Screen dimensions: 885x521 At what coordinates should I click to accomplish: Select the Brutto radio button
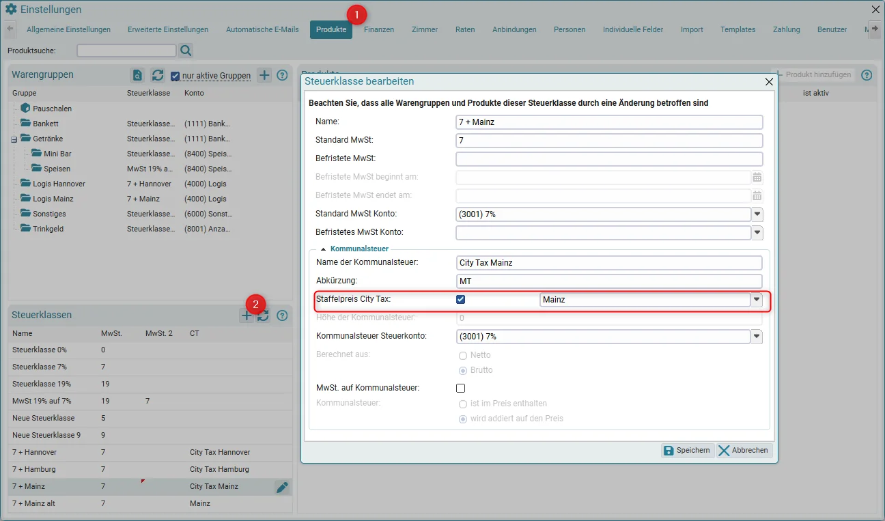coord(463,370)
